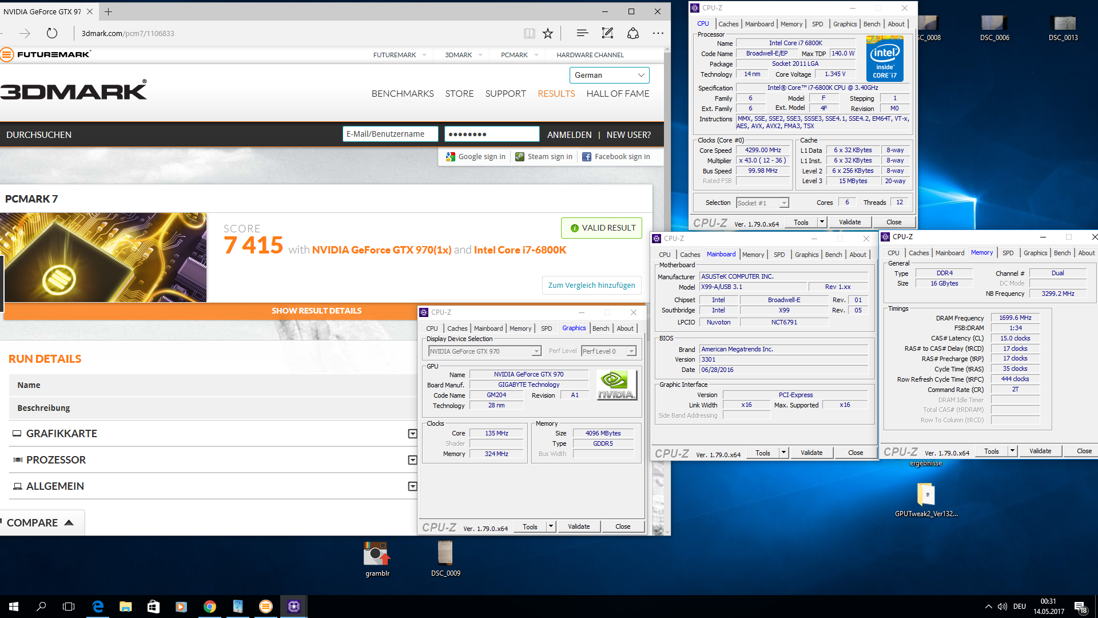Expand the PROZESSOR section
Image resolution: width=1098 pixels, height=618 pixels.
tap(412, 460)
